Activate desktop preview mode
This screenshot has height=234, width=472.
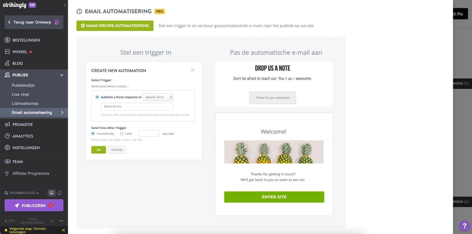pos(51,193)
